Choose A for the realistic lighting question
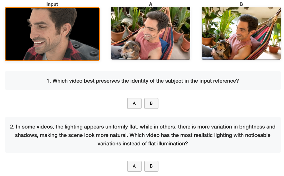This screenshot has height=176, width=284. (134, 166)
